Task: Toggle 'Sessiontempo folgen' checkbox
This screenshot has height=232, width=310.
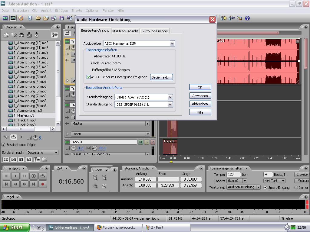Action: [x=3, y=145]
